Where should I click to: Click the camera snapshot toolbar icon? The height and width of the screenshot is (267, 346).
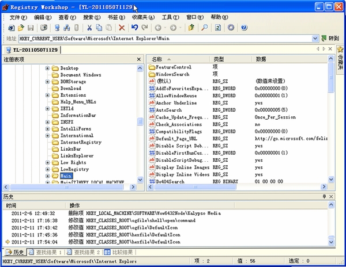pyautogui.click(x=44, y=28)
